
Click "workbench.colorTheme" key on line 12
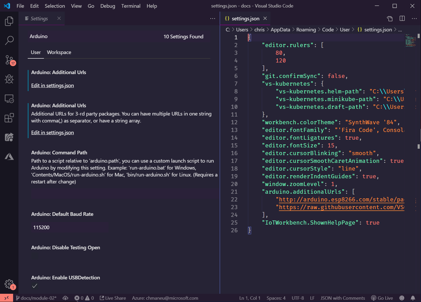coord(300,122)
